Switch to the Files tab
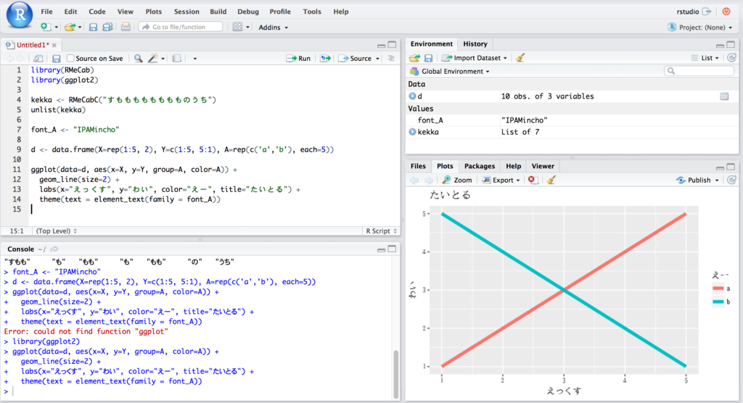Image resolution: width=743 pixels, height=403 pixels. click(x=418, y=166)
